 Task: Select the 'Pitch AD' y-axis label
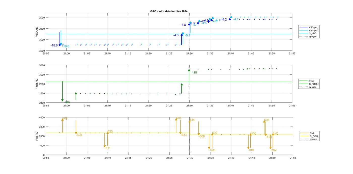coord(37,84)
